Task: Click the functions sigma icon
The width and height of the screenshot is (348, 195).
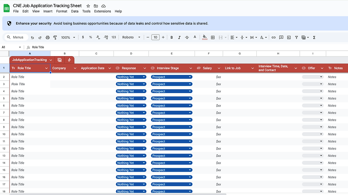Action: point(314,37)
